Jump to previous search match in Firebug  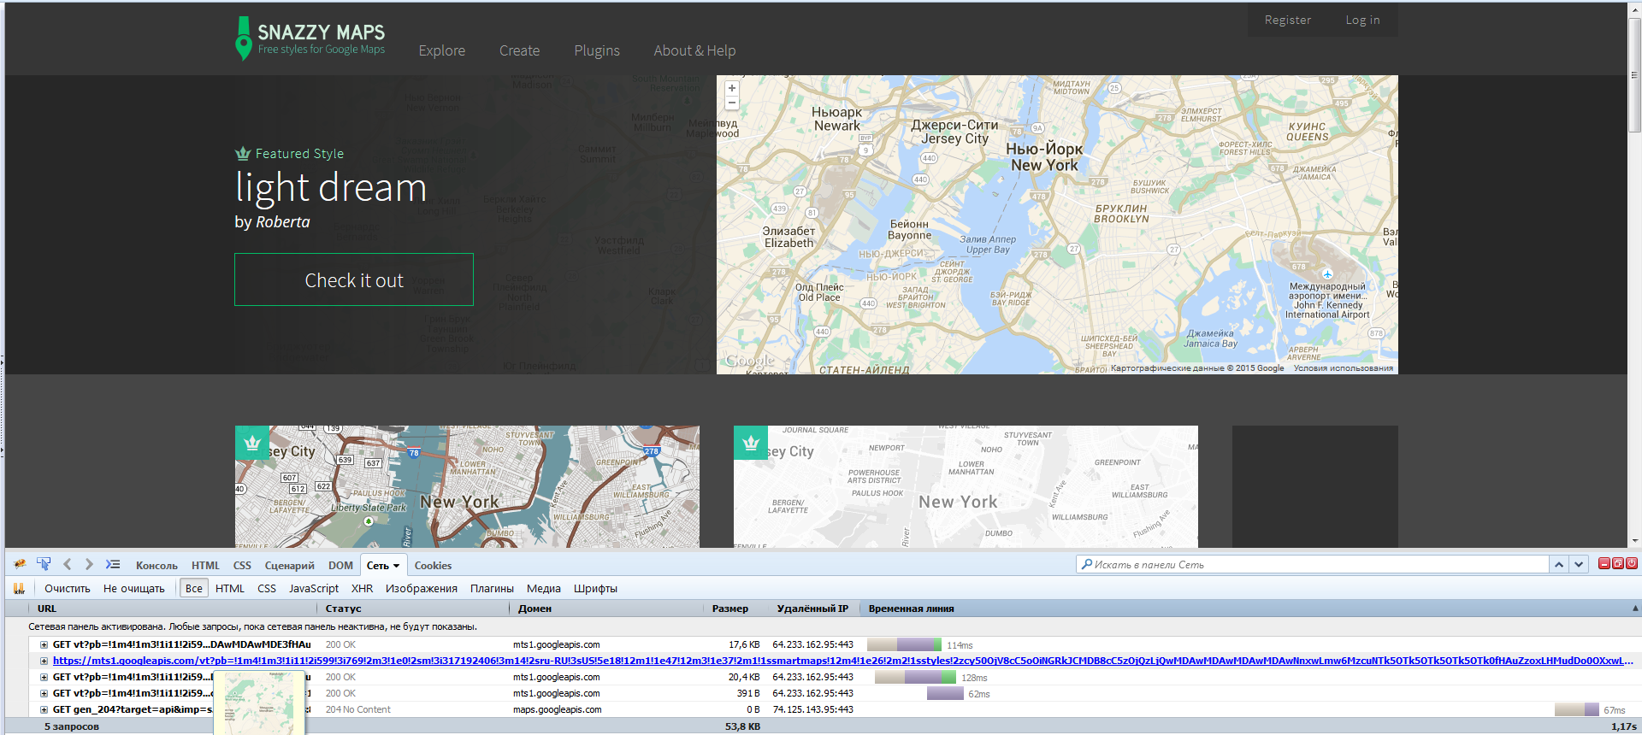(x=1559, y=564)
